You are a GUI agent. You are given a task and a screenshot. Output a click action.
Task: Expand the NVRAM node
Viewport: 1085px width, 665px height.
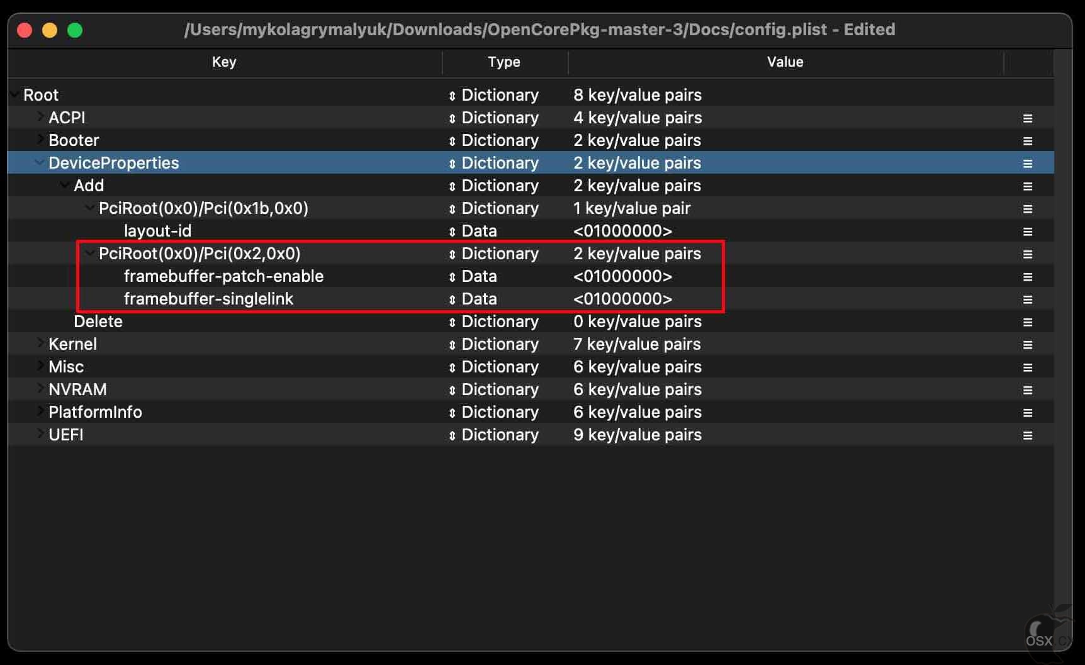(x=40, y=388)
